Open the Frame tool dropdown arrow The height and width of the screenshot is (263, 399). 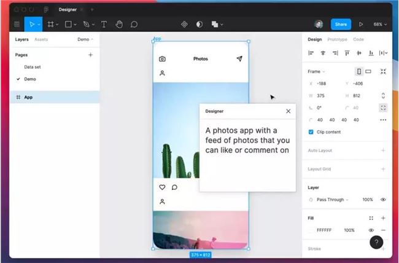[57, 25]
